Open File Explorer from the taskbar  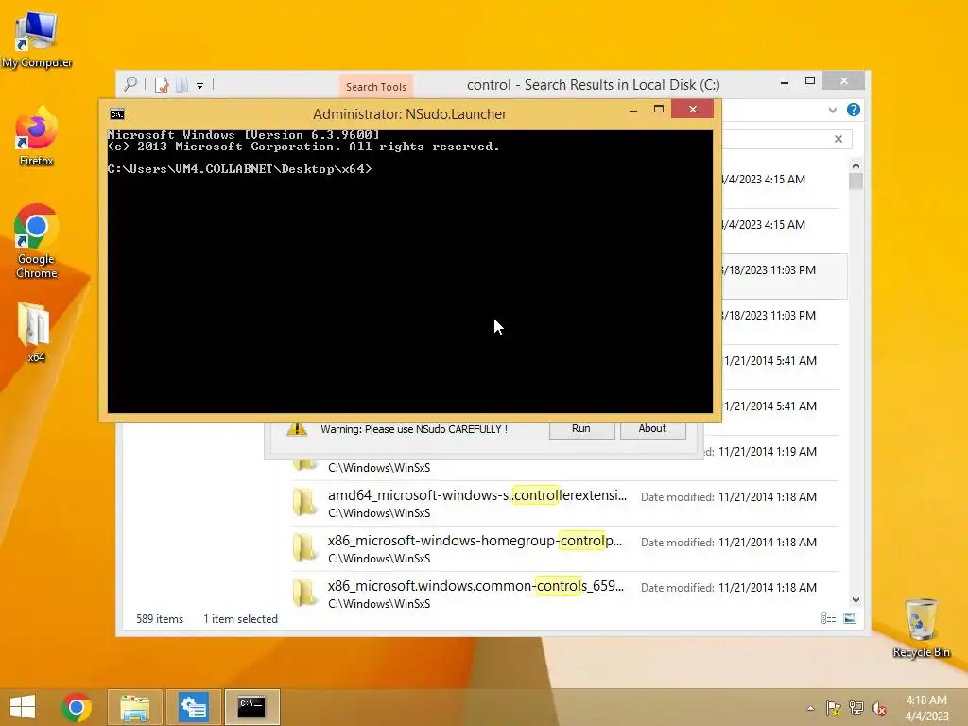click(134, 707)
